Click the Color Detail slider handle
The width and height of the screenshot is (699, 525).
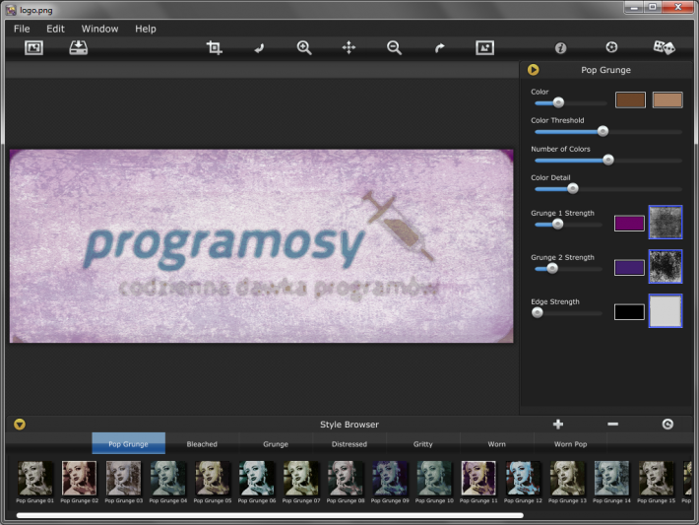tap(573, 188)
